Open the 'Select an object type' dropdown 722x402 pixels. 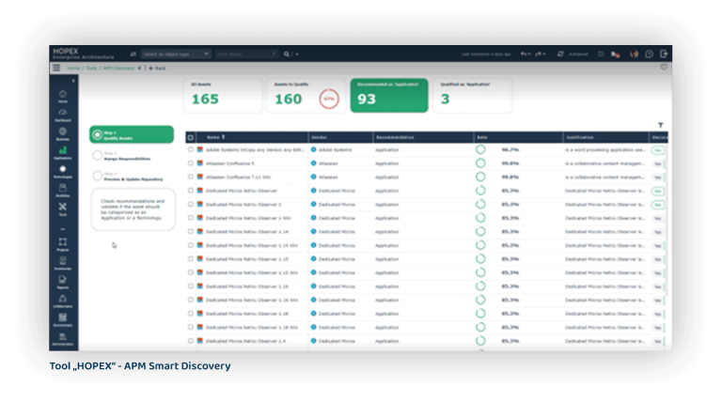[175, 54]
